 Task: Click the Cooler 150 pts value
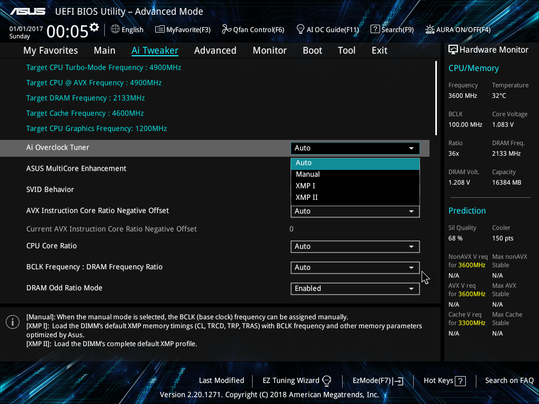[503, 238]
